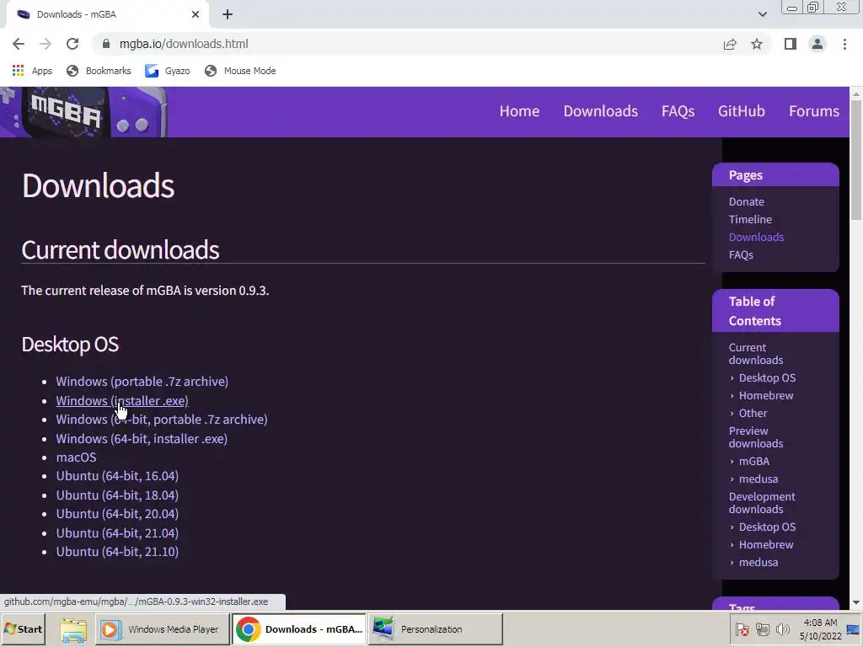Open Downloads in the top navigation
Image resolution: width=863 pixels, height=647 pixels.
[x=600, y=111]
